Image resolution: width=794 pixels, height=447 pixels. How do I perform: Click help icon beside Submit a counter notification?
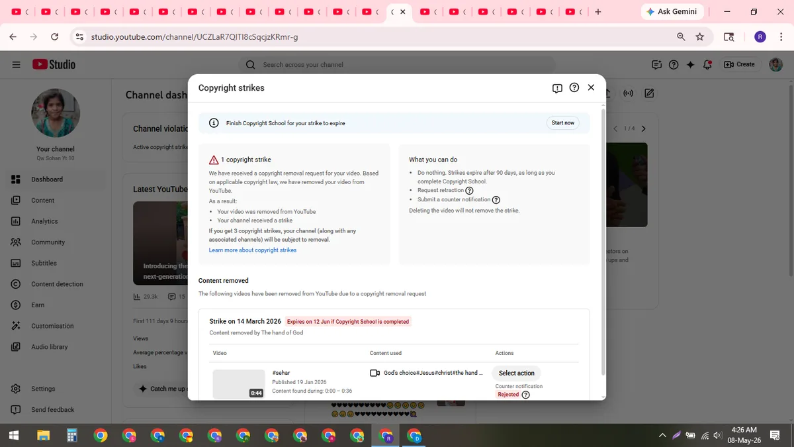click(496, 200)
